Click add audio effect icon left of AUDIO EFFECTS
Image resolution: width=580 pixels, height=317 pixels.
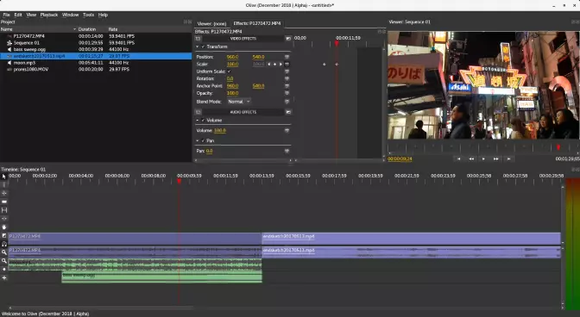(x=198, y=112)
